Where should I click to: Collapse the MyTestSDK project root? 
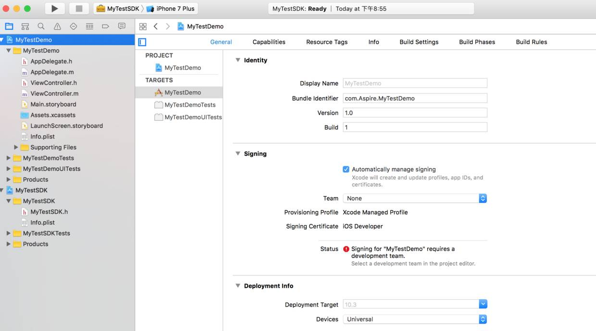coord(2,190)
